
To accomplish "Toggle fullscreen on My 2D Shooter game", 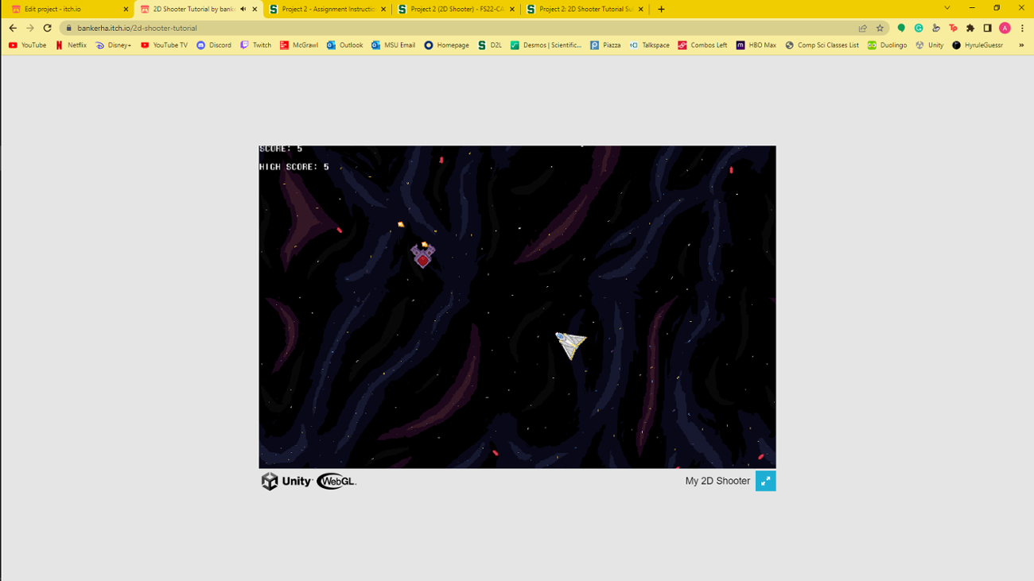I will pos(765,481).
